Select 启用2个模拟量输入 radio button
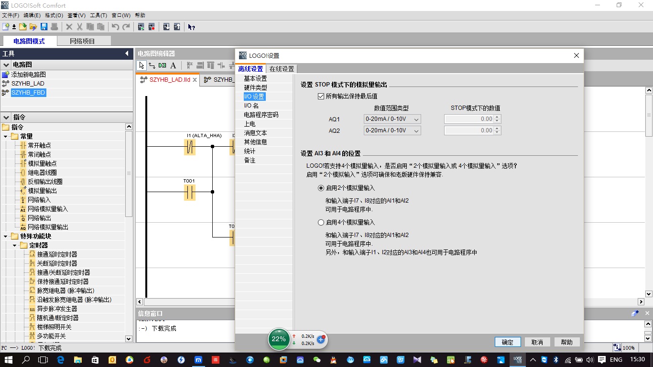 pyautogui.click(x=321, y=188)
